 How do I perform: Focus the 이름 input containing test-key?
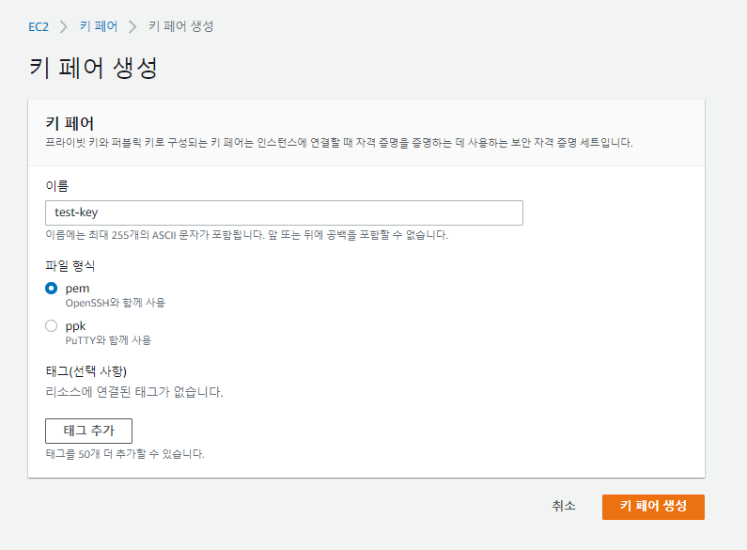(284, 212)
